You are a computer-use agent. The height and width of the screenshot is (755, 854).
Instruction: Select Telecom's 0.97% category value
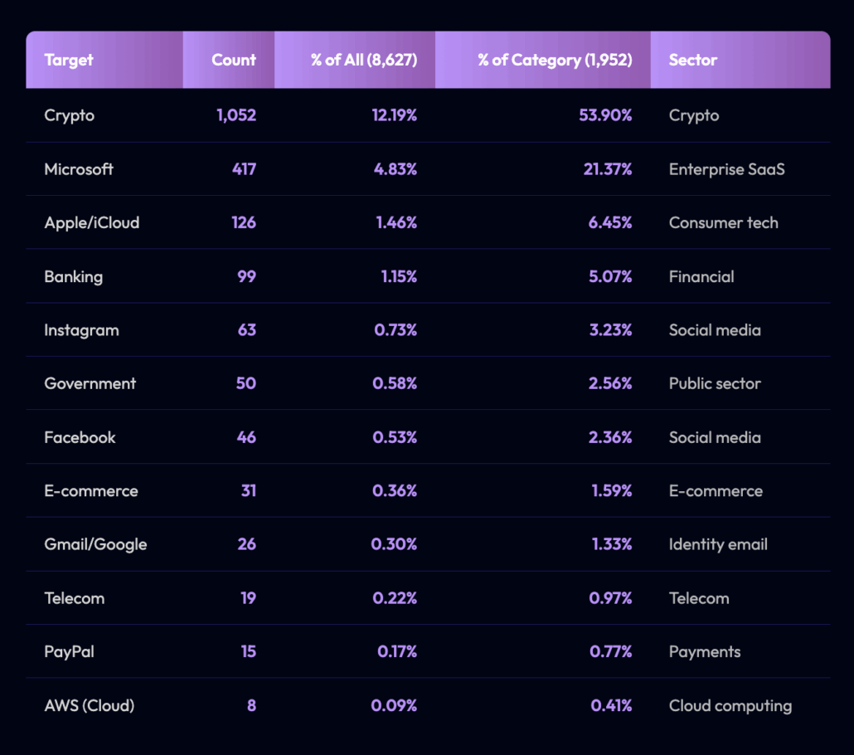611,598
